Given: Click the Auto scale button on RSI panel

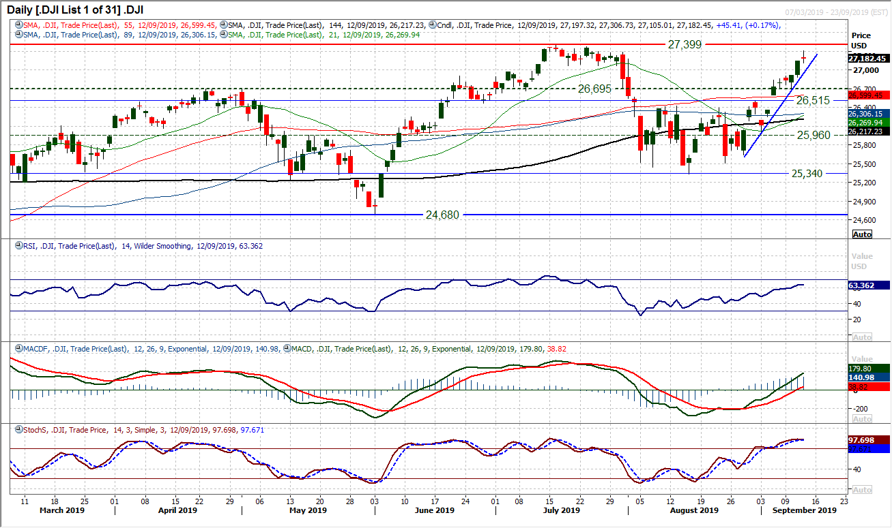Looking at the screenshot, I should click(x=863, y=337).
